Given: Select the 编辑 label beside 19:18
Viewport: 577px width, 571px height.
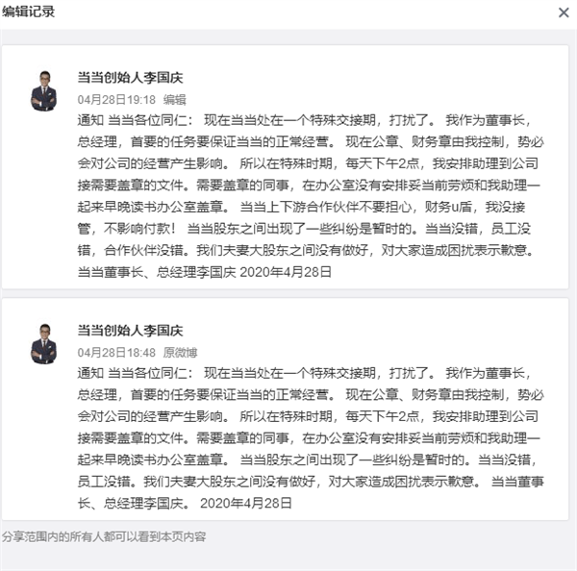Looking at the screenshot, I should point(174,99).
